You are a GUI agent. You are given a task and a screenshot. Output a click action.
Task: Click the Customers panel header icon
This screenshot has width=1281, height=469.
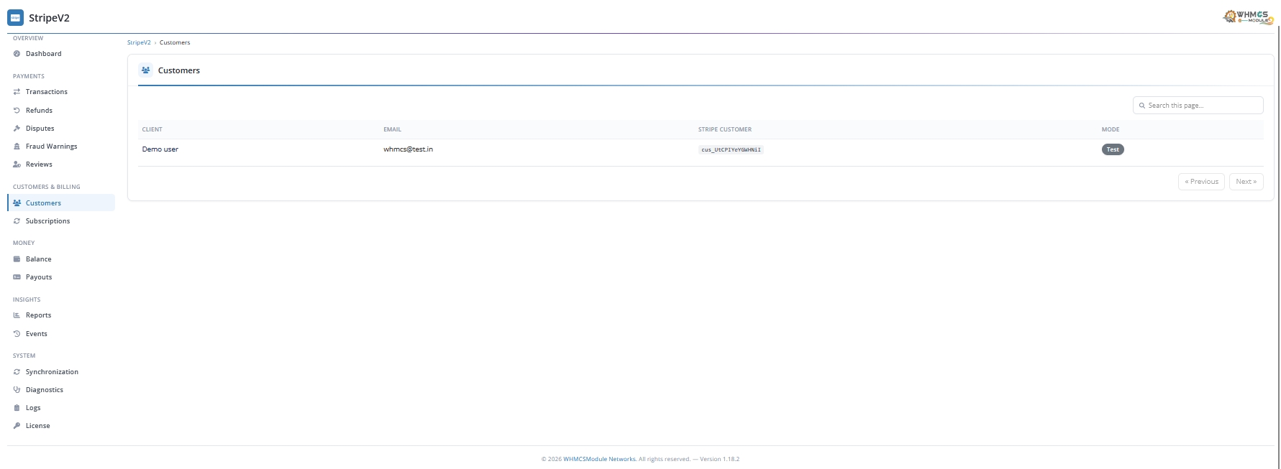tap(146, 70)
